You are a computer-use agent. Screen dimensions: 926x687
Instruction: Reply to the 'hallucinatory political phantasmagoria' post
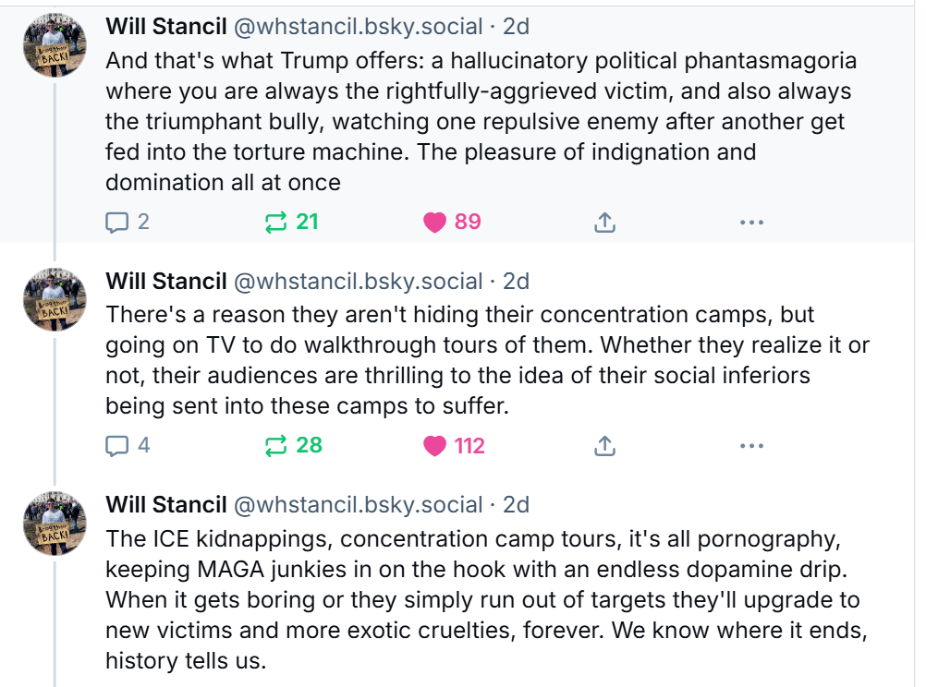127,222
